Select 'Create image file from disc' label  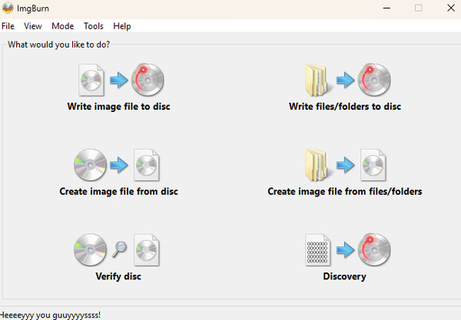(x=119, y=191)
